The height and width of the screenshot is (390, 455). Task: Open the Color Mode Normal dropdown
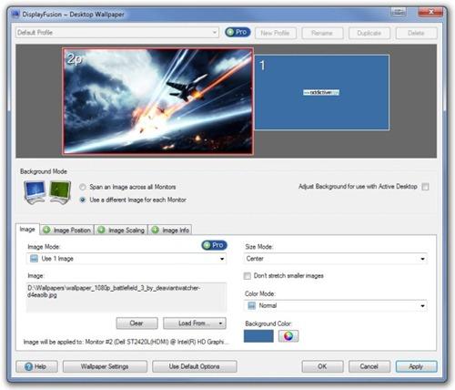[336, 305]
